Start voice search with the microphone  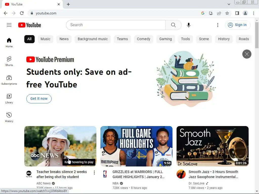click(188, 25)
